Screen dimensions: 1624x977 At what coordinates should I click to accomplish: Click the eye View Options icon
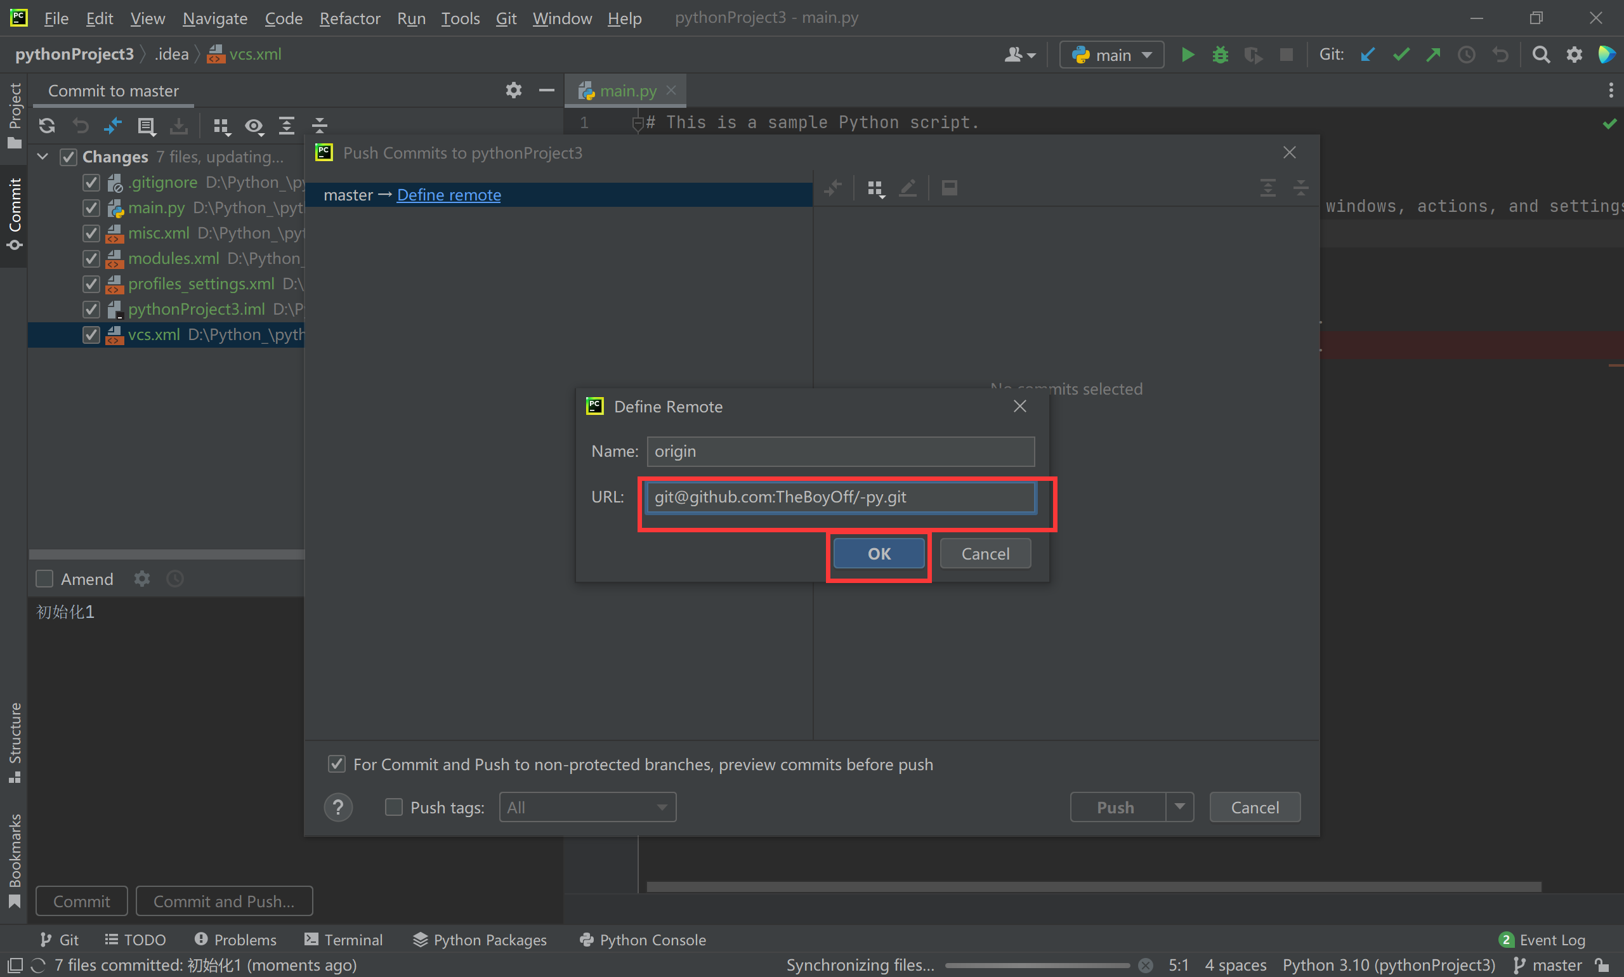point(254,125)
